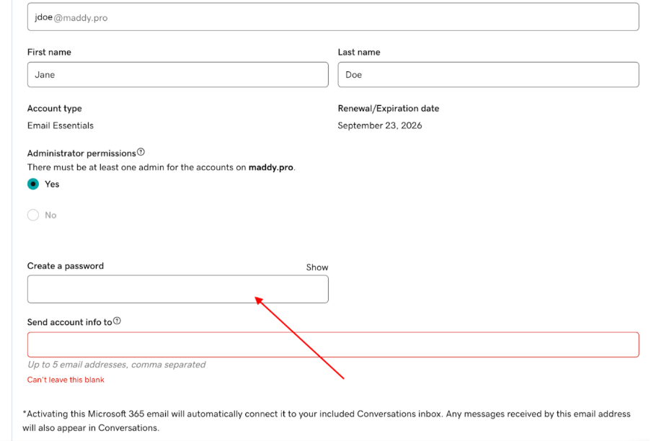651x441 pixels.
Task: Click the red-outlined Send account info field
Action: (x=332, y=344)
